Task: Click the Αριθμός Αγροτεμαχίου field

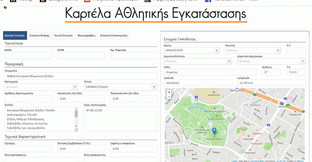Action: [x=28, y=99]
